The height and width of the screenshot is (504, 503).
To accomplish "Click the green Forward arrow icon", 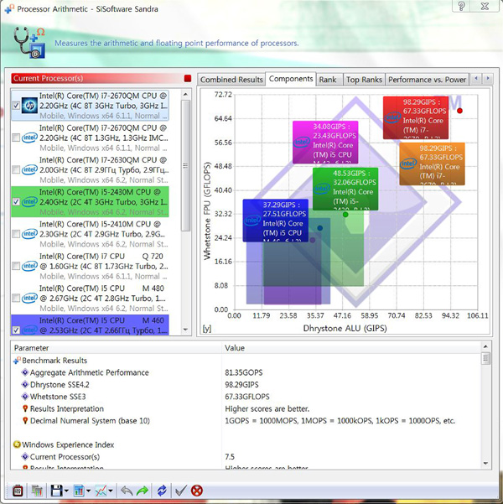I will tap(143, 491).
